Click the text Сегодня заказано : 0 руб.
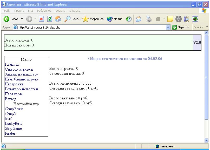Screen dimensions: 210x150 [x=71, y=103]
